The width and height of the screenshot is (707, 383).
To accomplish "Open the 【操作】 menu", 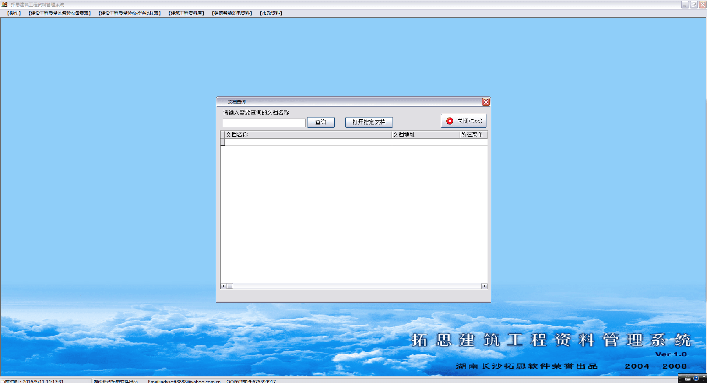I will coord(14,13).
